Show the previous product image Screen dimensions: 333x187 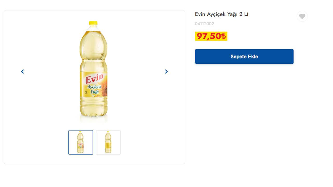pyautogui.click(x=23, y=71)
